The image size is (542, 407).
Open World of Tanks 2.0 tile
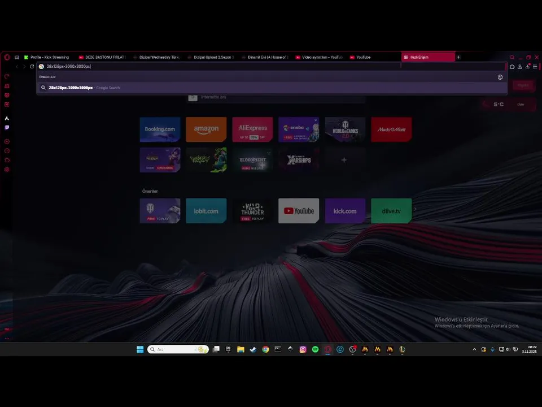[x=345, y=129]
